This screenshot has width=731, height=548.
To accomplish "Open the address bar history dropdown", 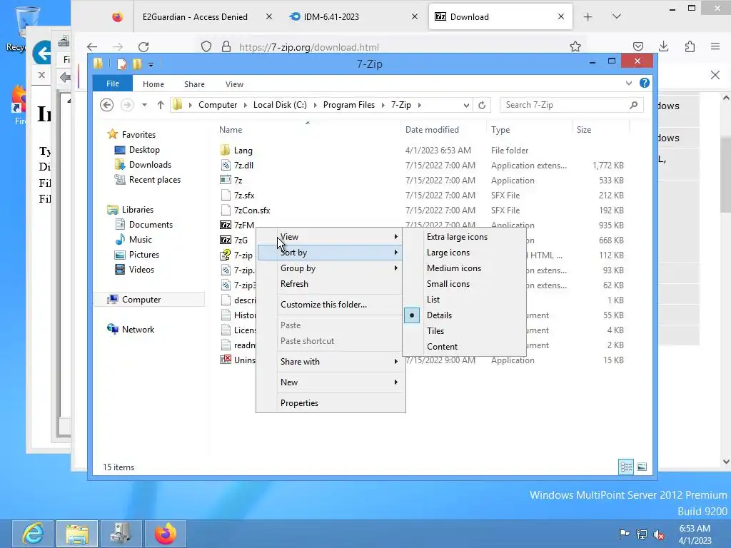I will 465,106.
